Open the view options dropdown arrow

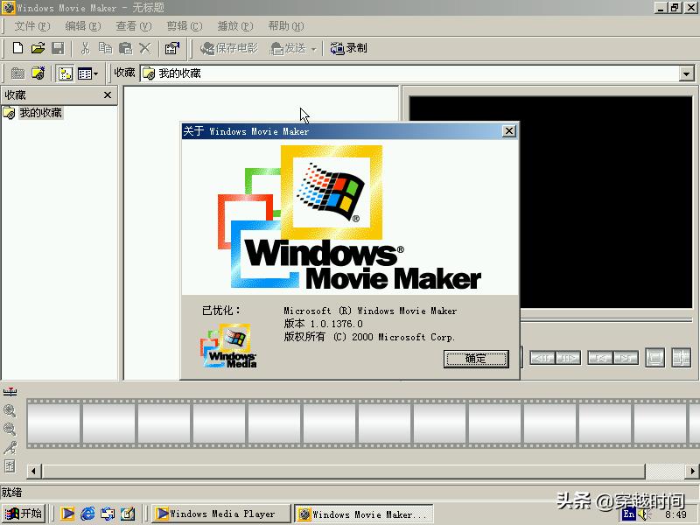tap(95, 73)
